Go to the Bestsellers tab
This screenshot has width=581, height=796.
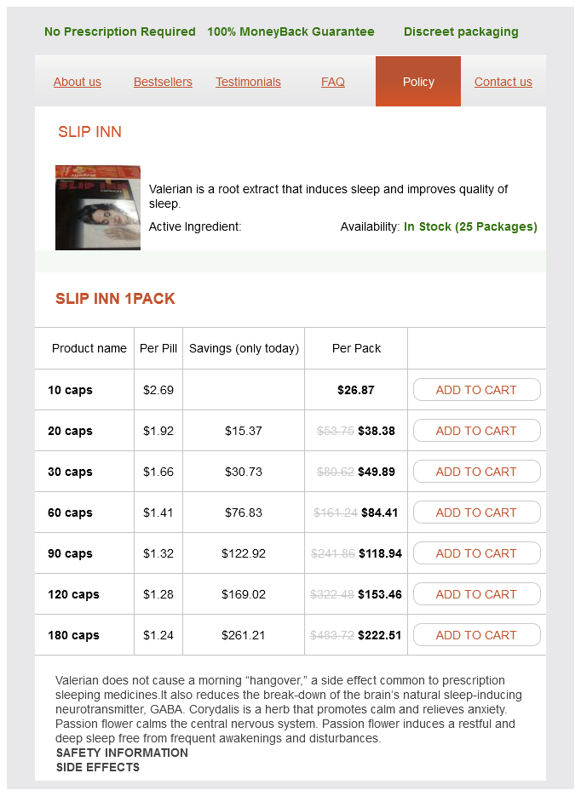[163, 82]
